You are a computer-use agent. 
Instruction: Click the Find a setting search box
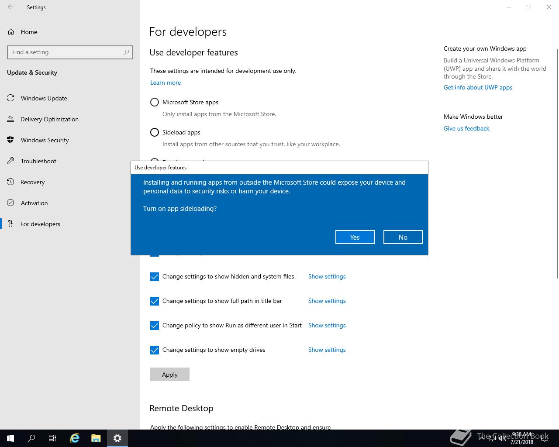click(70, 52)
